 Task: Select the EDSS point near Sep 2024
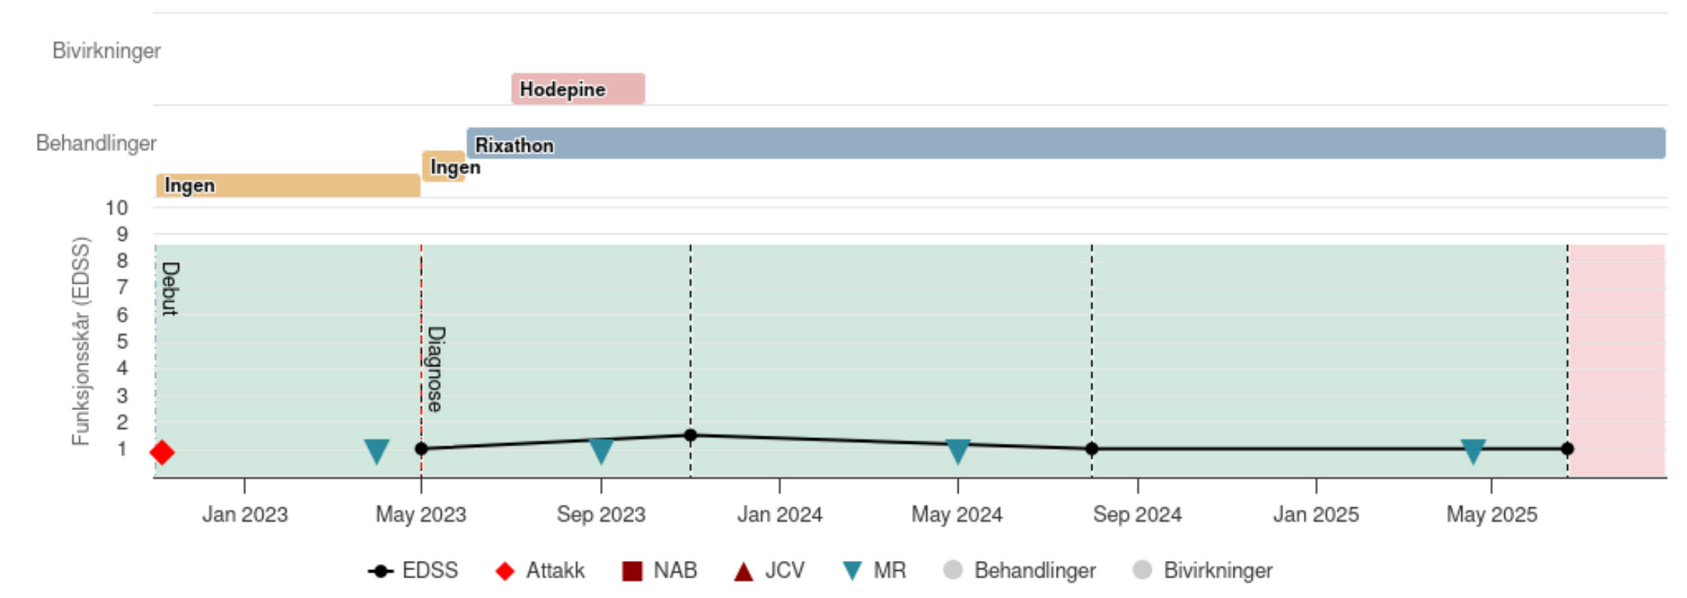coord(1091,448)
